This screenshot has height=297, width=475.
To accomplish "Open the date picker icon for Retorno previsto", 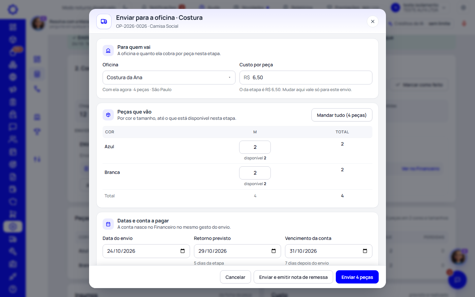I will point(273,251).
